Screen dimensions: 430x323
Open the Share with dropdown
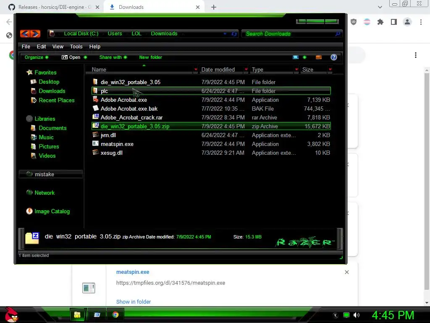coord(113,57)
